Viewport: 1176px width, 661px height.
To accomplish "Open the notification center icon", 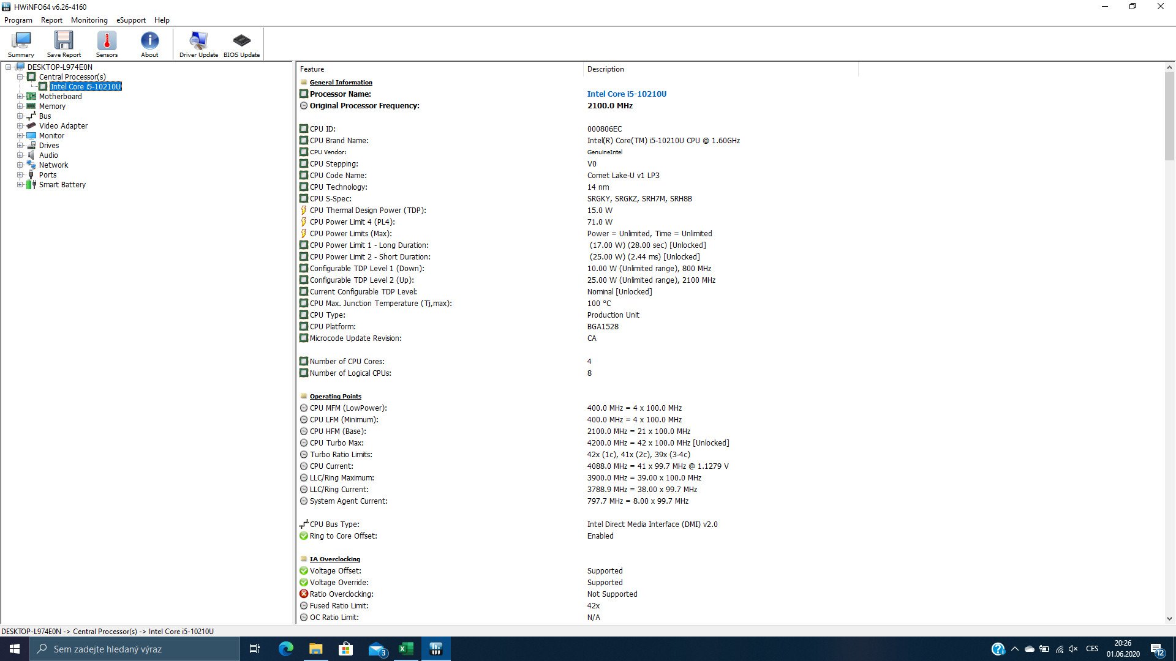I will (x=1157, y=649).
